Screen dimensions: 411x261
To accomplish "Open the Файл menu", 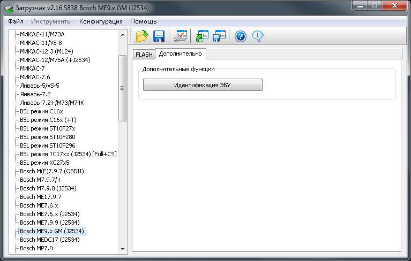I will (16, 21).
